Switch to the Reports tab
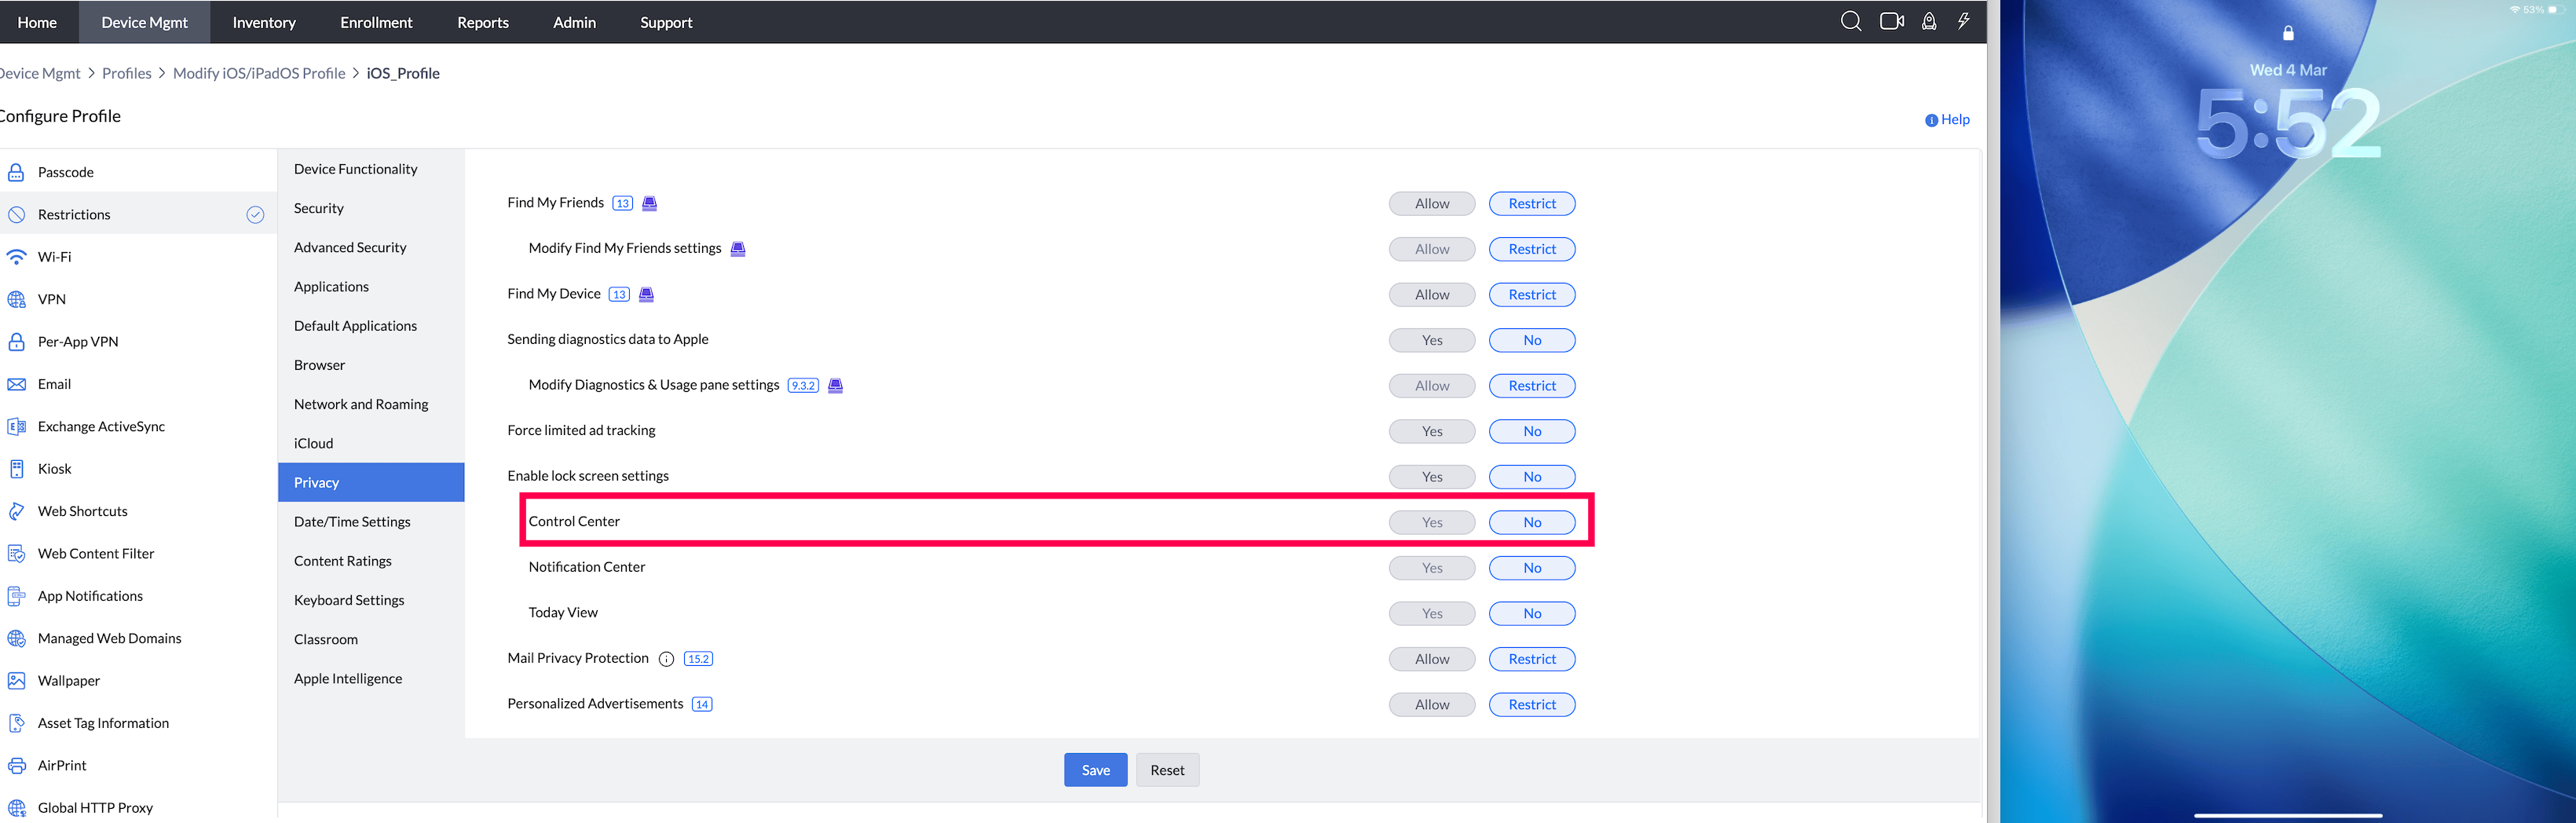2576x823 pixels. pyautogui.click(x=482, y=22)
